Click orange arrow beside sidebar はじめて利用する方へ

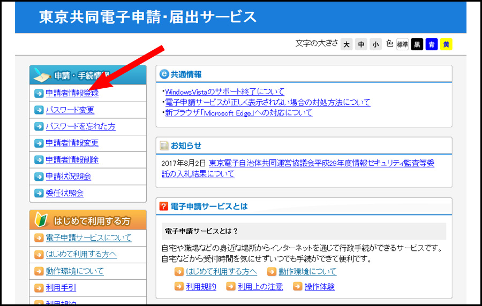pos(39,255)
